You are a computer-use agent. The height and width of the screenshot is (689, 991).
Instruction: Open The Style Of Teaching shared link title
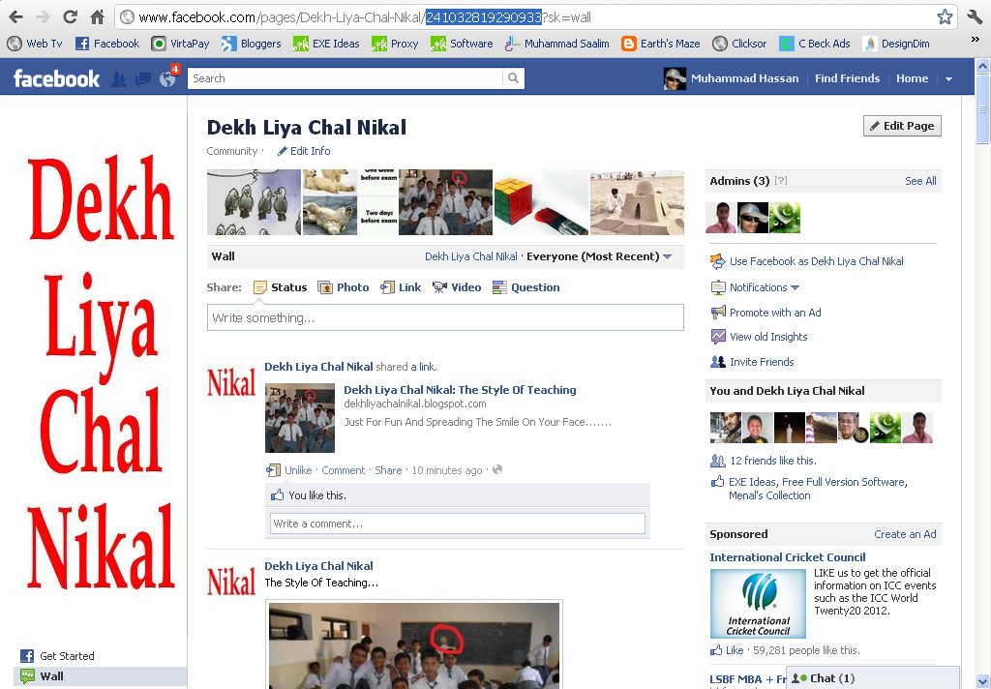point(460,390)
